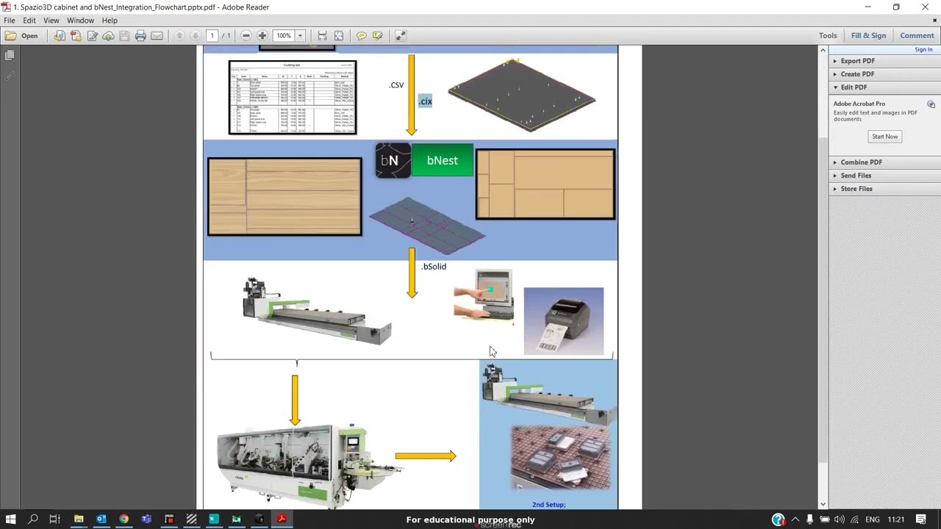Open the Tools pane
The height and width of the screenshot is (529, 941).
pyautogui.click(x=828, y=35)
